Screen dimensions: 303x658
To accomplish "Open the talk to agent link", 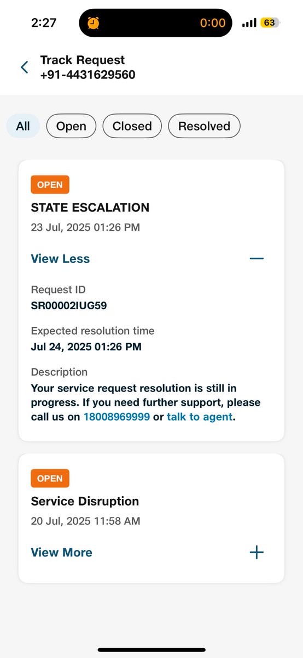I will (200, 417).
